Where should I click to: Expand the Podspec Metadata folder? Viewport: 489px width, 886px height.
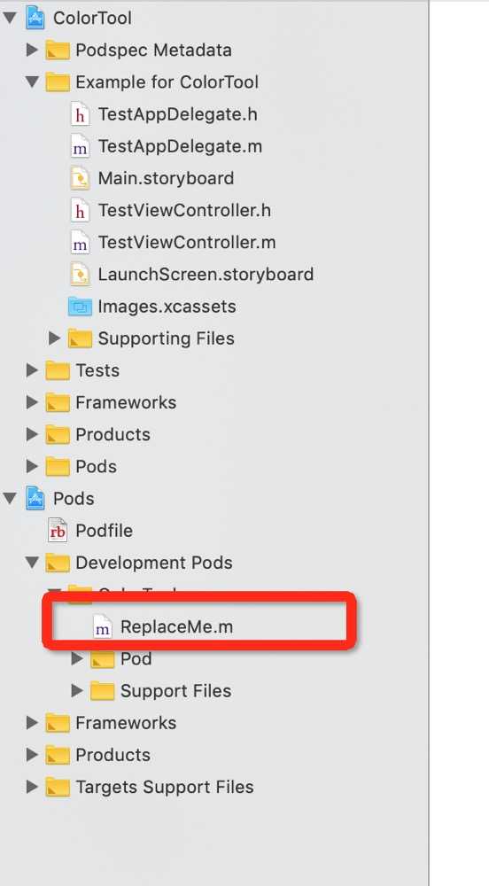[x=32, y=51]
